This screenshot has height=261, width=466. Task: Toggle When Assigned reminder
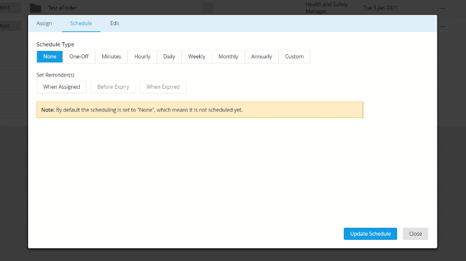click(x=61, y=87)
